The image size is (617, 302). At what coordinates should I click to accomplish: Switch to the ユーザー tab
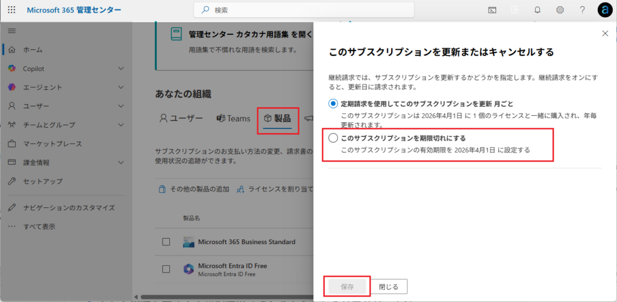tap(181, 118)
